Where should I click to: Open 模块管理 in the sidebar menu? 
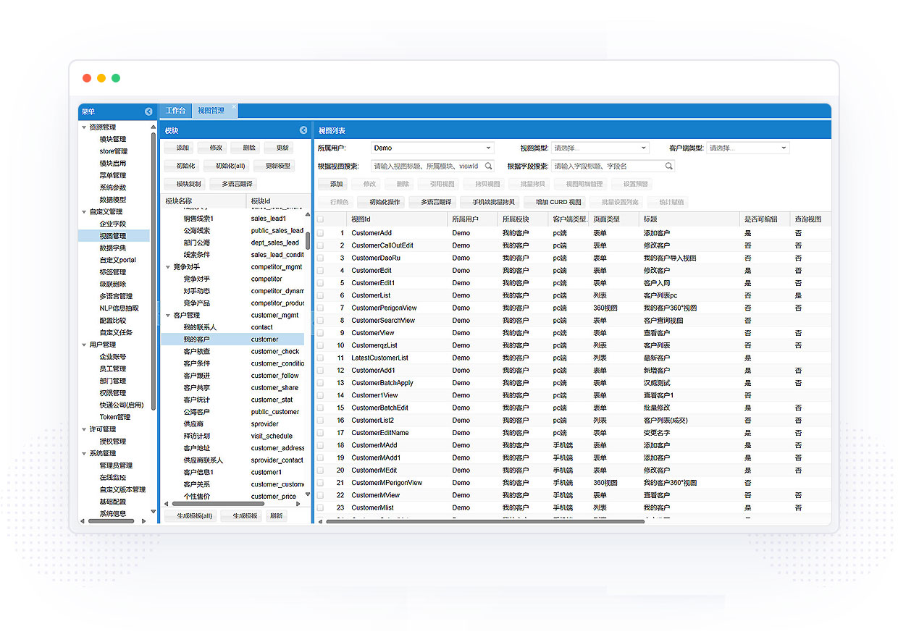[x=112, y=139]
